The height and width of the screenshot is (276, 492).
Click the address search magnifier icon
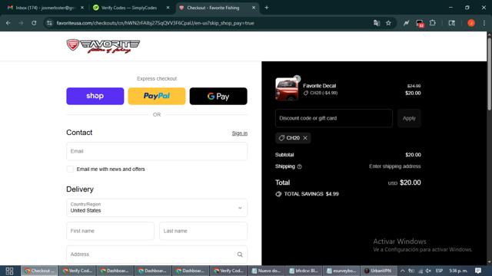point(240,255)
